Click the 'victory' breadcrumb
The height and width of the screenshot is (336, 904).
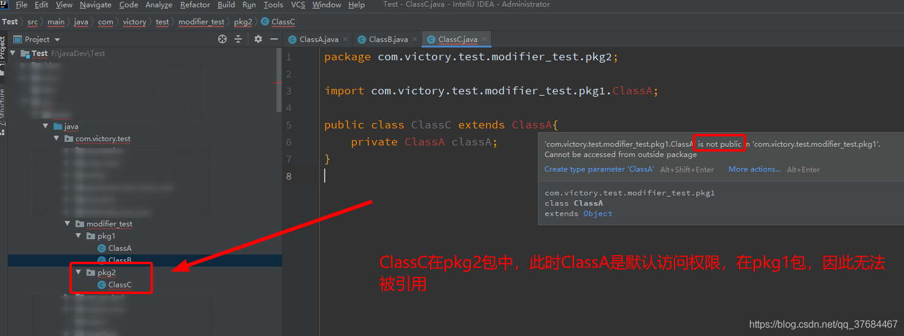click(x=135, y=22)
